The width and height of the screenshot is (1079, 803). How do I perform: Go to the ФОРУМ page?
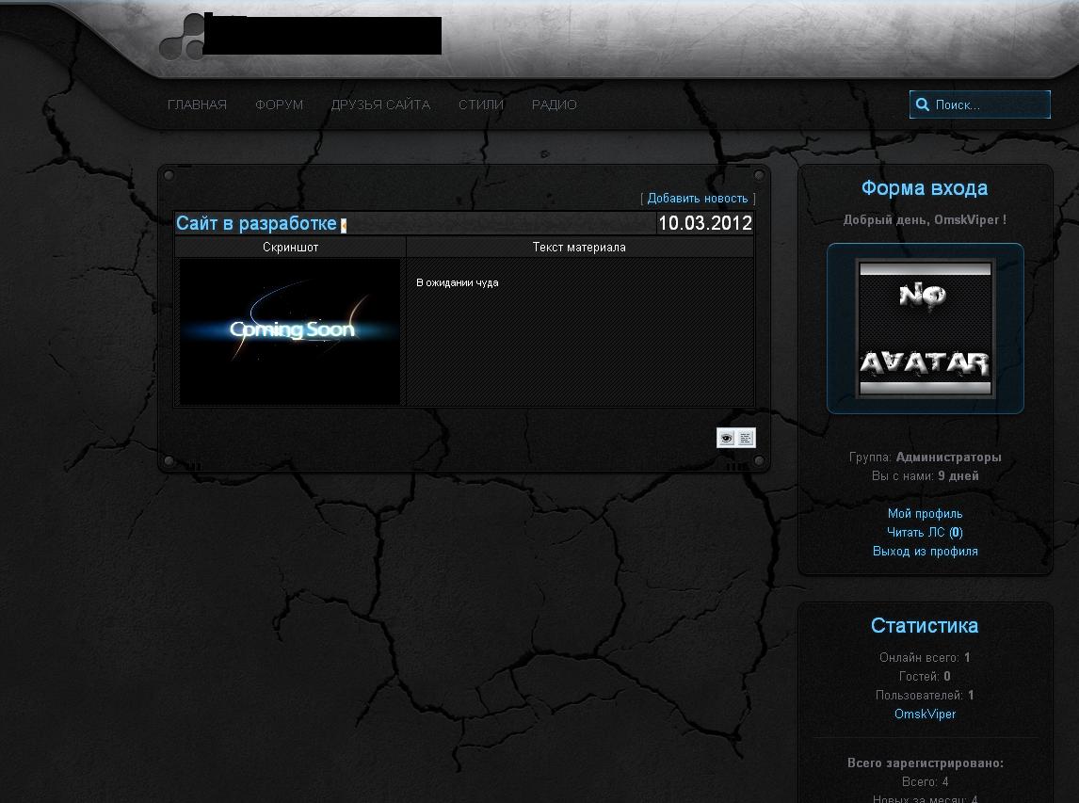(x=279, y=104)
